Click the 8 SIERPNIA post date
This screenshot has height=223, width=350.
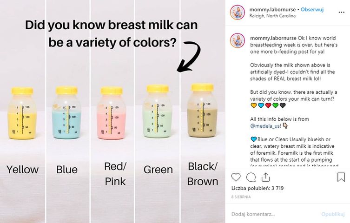click(241, 197)
